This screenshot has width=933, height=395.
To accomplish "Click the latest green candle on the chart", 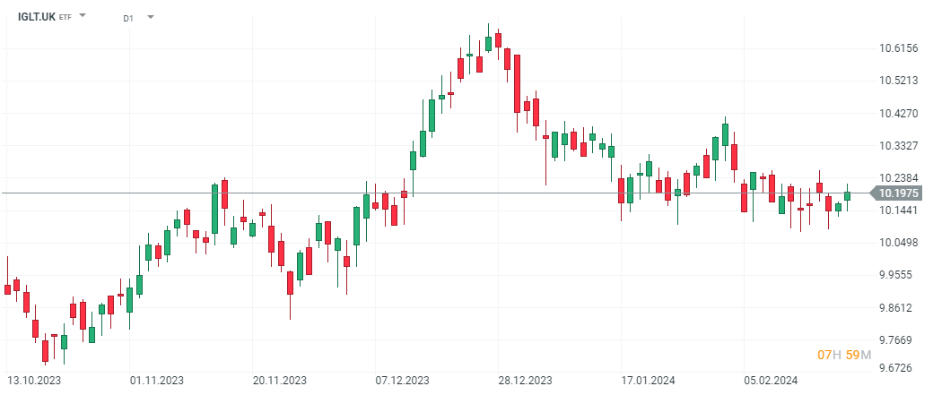I will pos(847,196).
